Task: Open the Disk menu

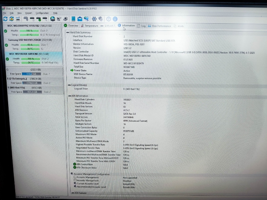Action: click(11, 13)
